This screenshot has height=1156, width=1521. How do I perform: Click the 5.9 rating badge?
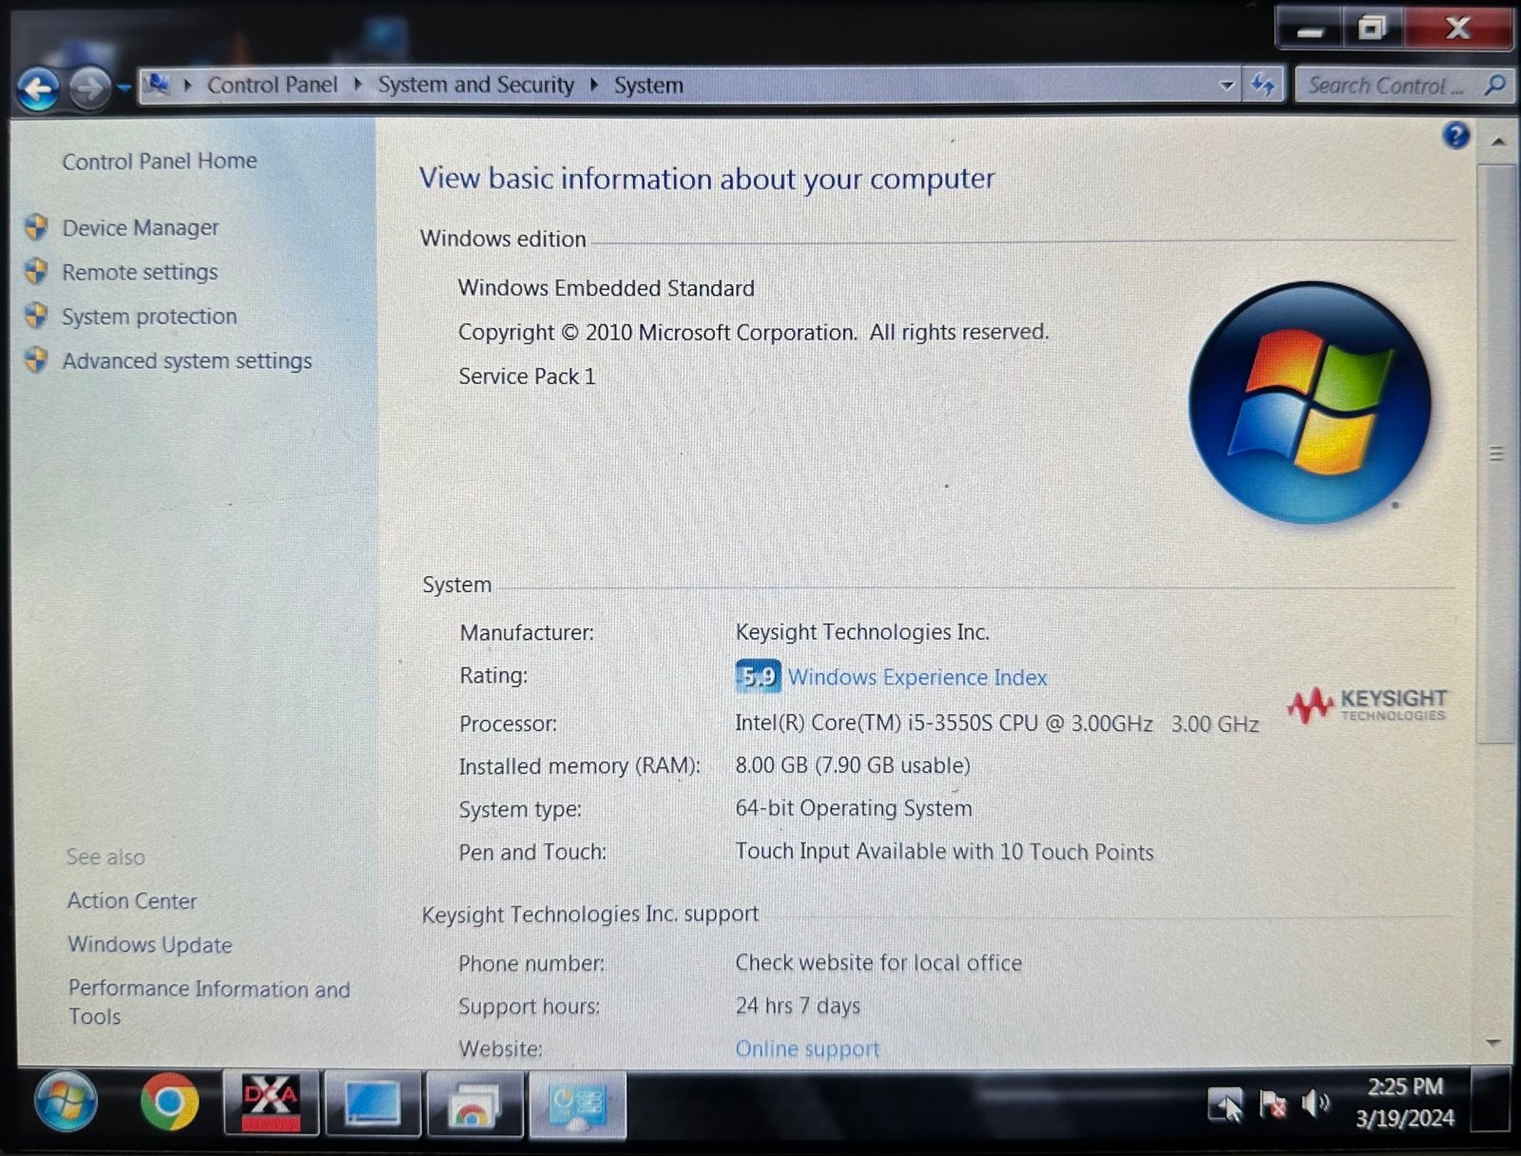click(758, 677)
